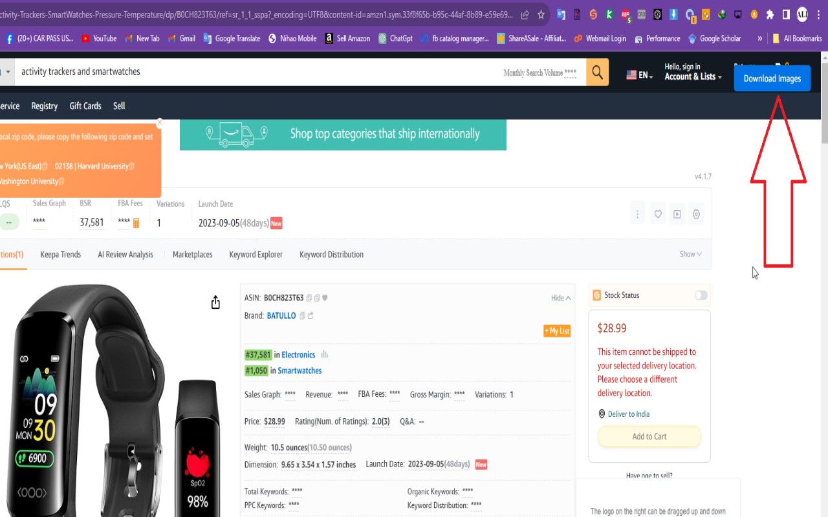
Task: Click the ship internationally banner
Action: [343, 134]
